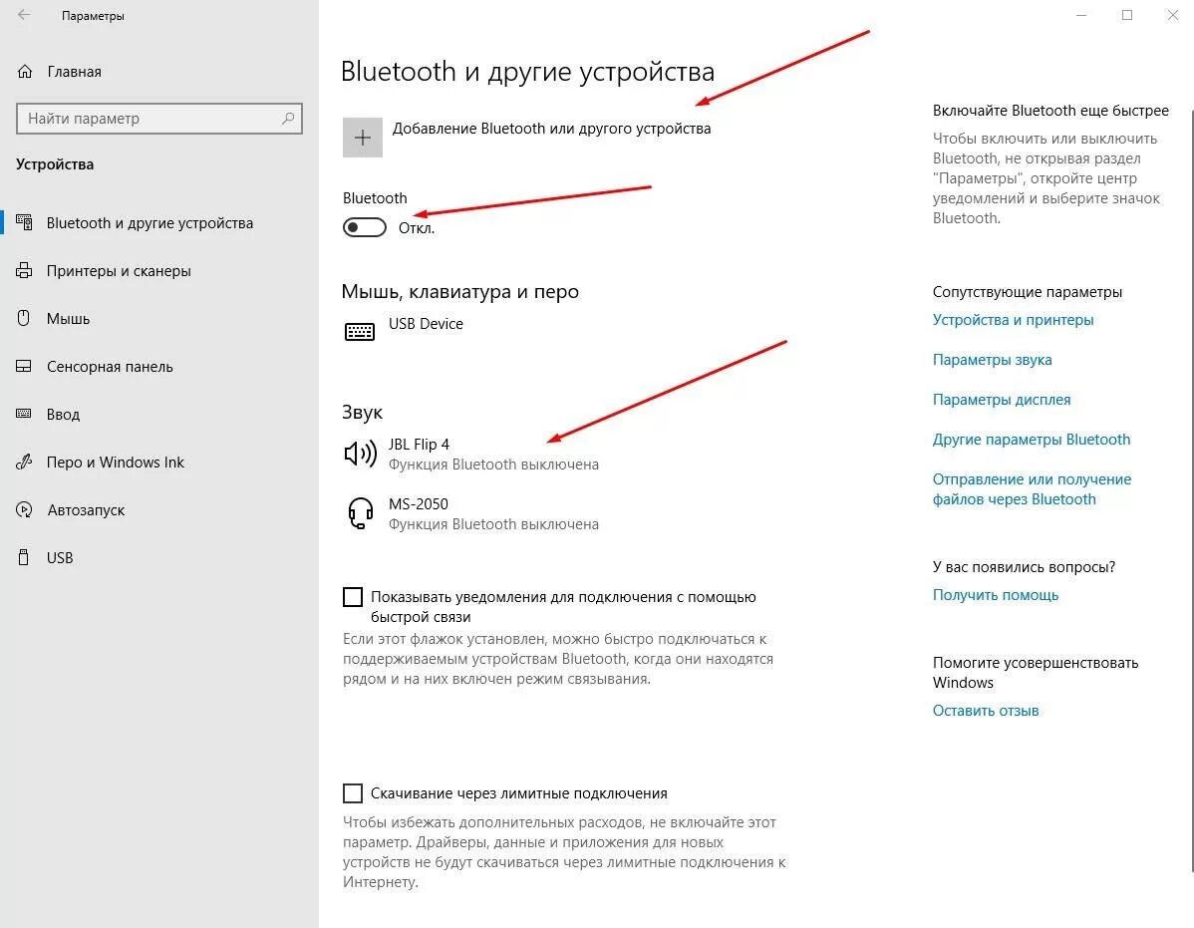
Task: Select the USB Device entry
Action: [405, 331]
